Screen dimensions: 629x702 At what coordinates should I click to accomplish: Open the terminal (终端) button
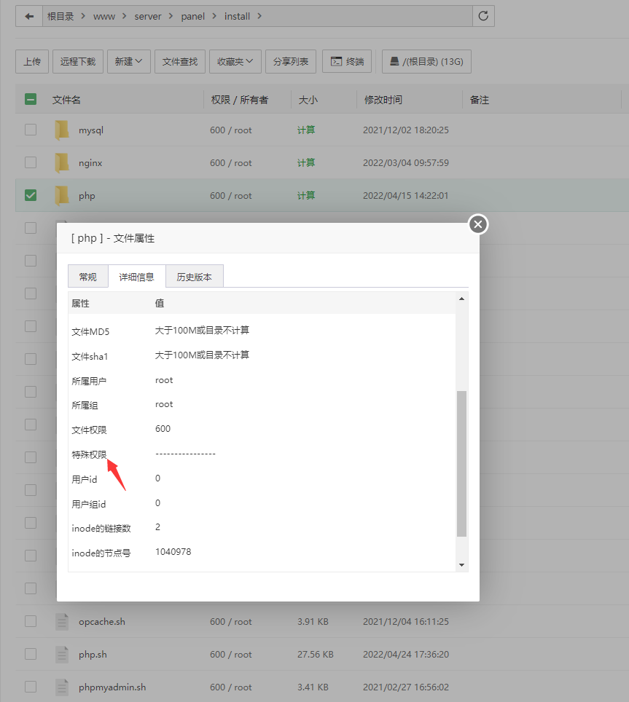pyautogui.click(x=347, y=61)
